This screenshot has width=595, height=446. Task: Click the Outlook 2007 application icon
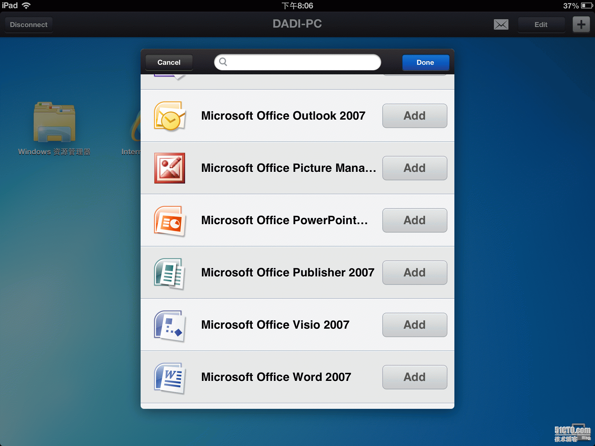tap(169, 116)
